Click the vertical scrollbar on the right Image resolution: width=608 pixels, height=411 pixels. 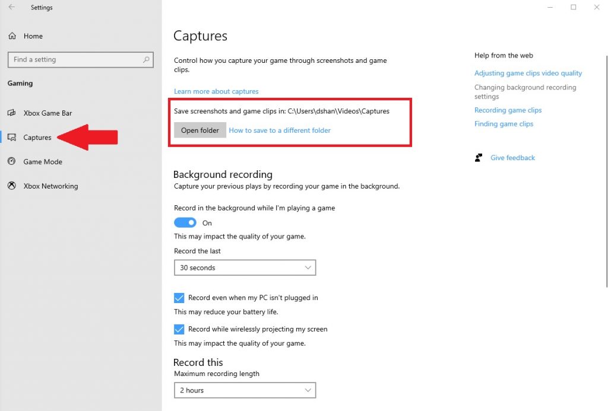606,171
